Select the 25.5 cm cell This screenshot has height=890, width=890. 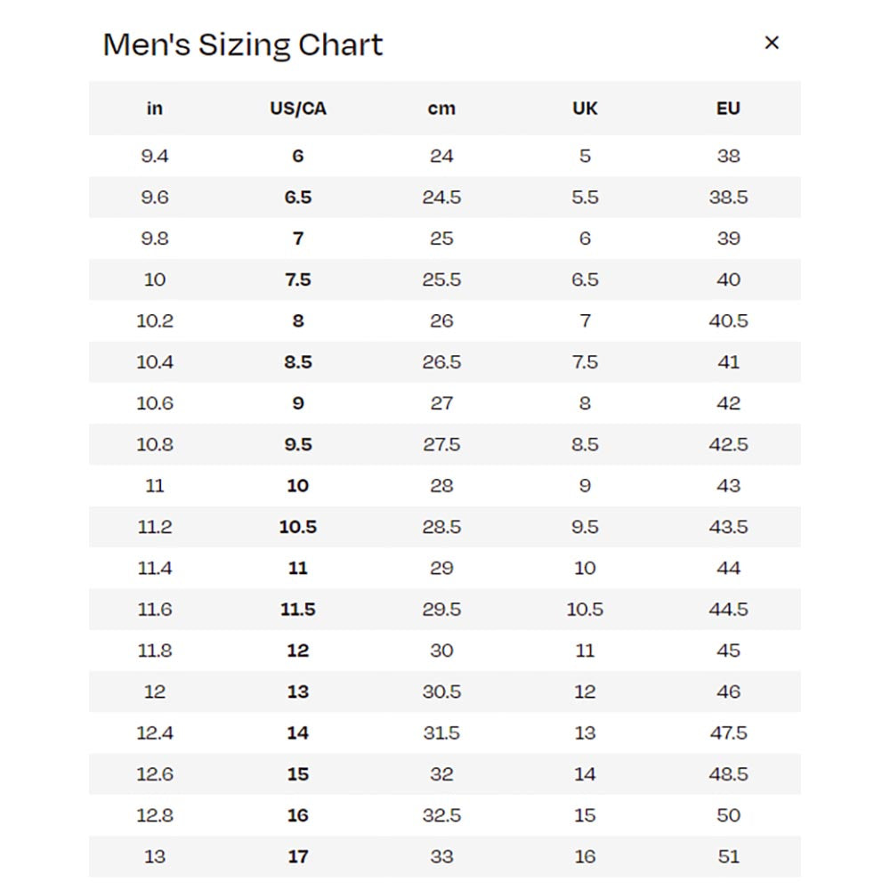tap(441, 279)
